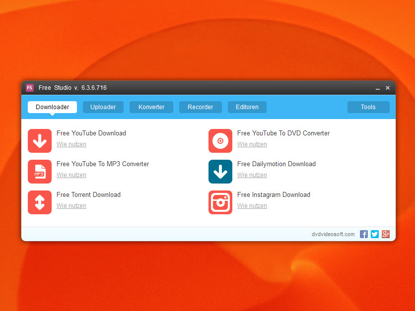This screenshot has height=311, width=415.
Task: Switch to the Uploader tab
Action: click(x=103, y=107)
